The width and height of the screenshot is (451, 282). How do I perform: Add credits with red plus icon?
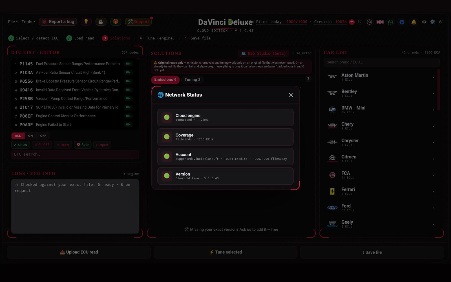(x=352, y=22)
